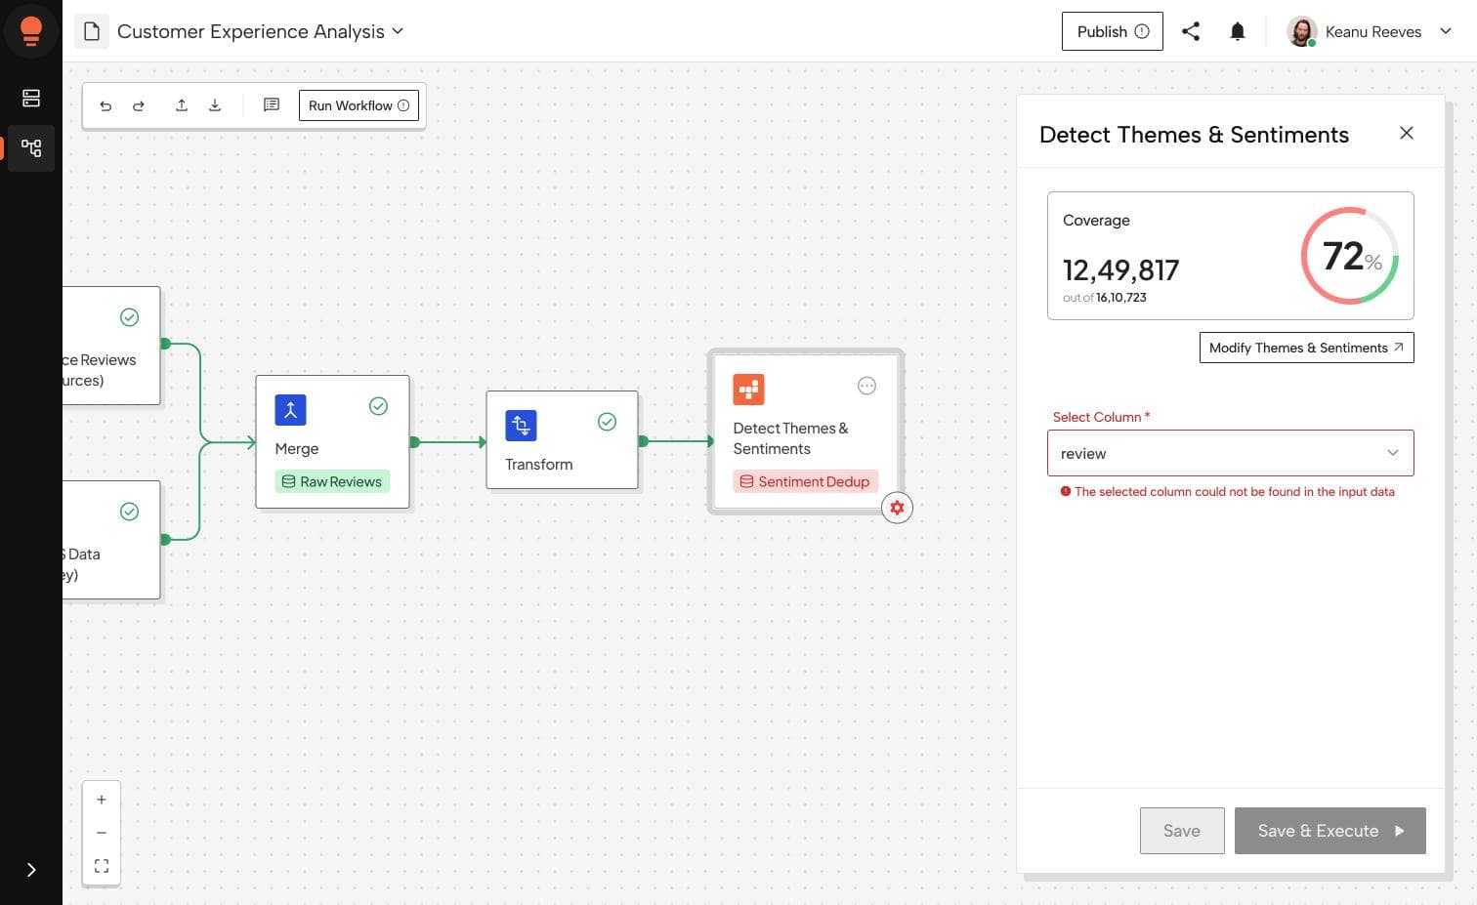Click the Reviews source node checkmark

[x=129, y=317]
